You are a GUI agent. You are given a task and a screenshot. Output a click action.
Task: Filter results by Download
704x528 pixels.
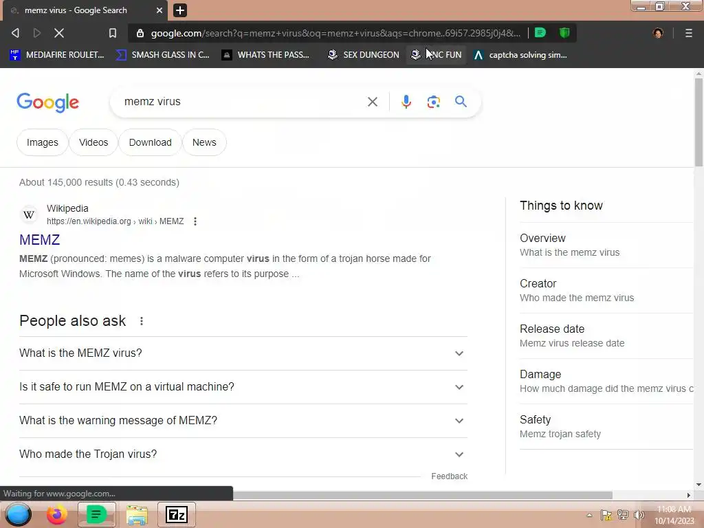point(150,142)
